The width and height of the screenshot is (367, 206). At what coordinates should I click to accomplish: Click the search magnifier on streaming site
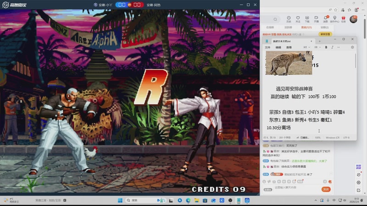(x=275, y=19)
